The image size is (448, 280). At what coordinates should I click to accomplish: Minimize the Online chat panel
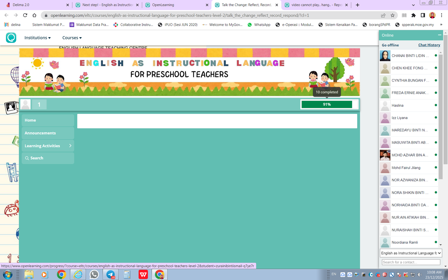click(x=440, y=35)
